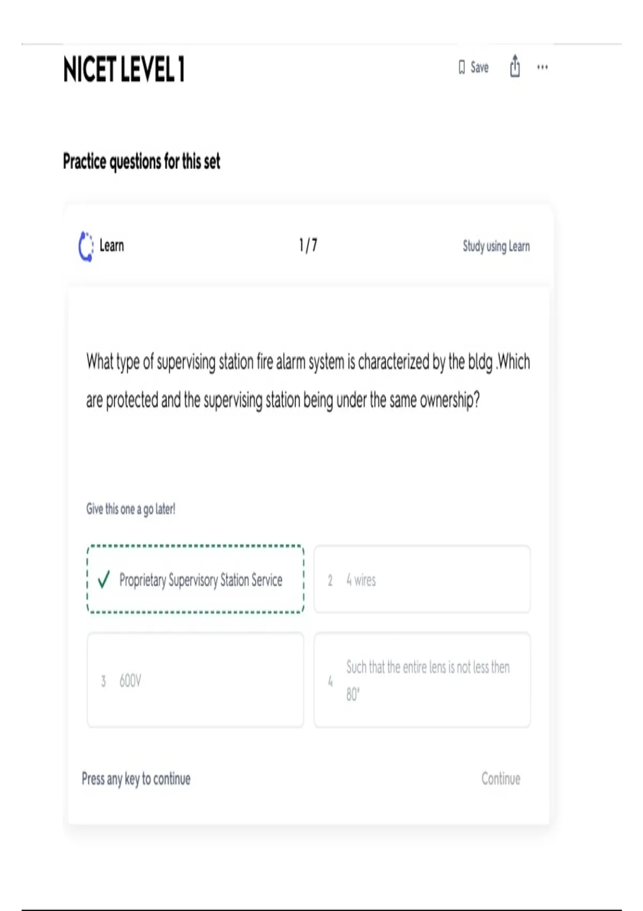Viewport: 643px width, 911px height.
Task: Click "Practice questions for this set" heading
Action: (x=141, y=161)
